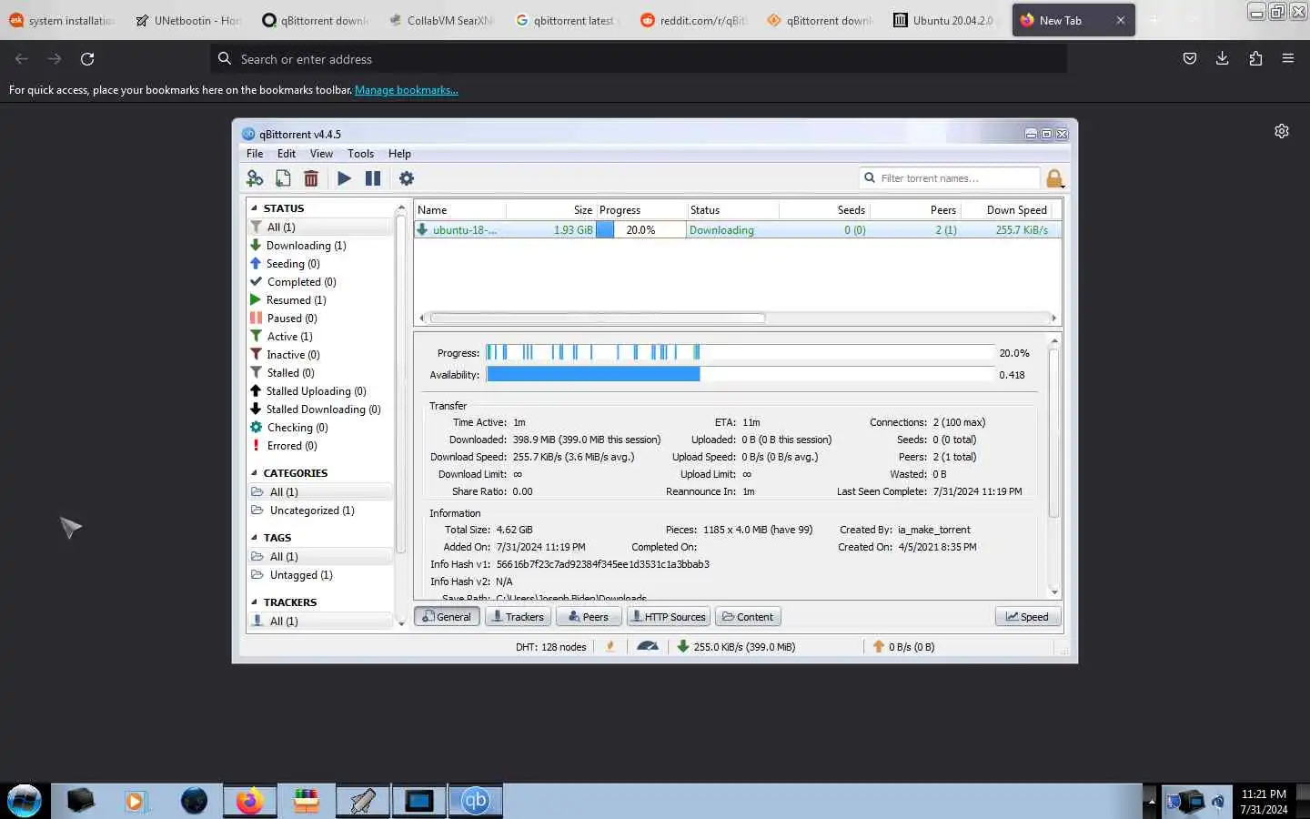Select the Uncategorized (1) category
This screenshot has width=1310, height=819.
303,511
